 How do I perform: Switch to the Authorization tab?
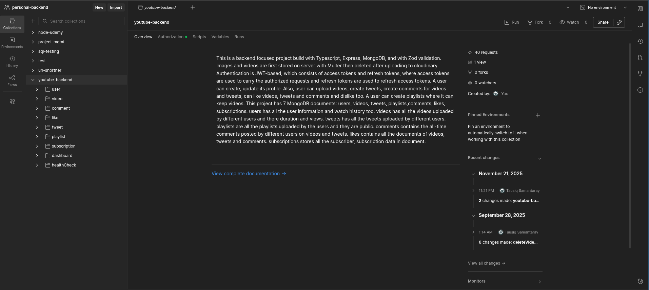171,37
